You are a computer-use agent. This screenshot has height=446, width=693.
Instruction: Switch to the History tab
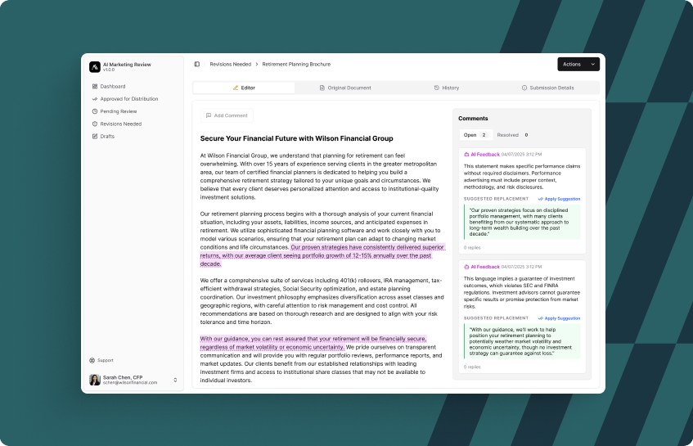click(447, 88)
